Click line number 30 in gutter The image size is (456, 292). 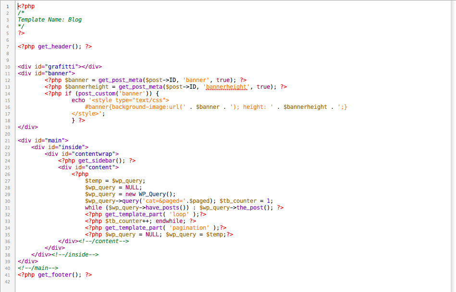point(7,201)
